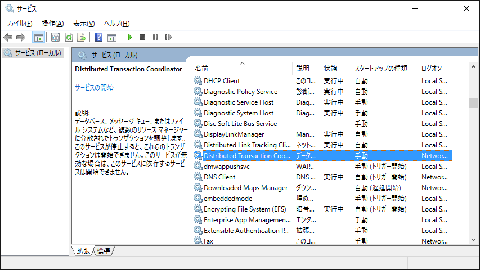Open the blue Help toolbar icon
480x270 pixels.
[x=98, y=37]
